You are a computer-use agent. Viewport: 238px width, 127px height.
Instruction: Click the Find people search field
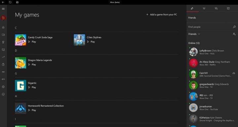pyautogui.click(x=212, y=27)
